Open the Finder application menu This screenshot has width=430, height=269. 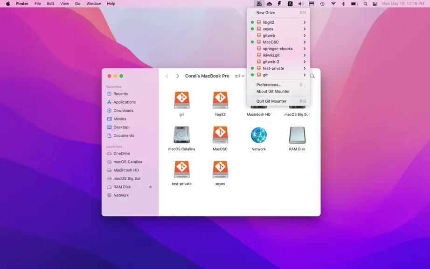click(22, 4)
